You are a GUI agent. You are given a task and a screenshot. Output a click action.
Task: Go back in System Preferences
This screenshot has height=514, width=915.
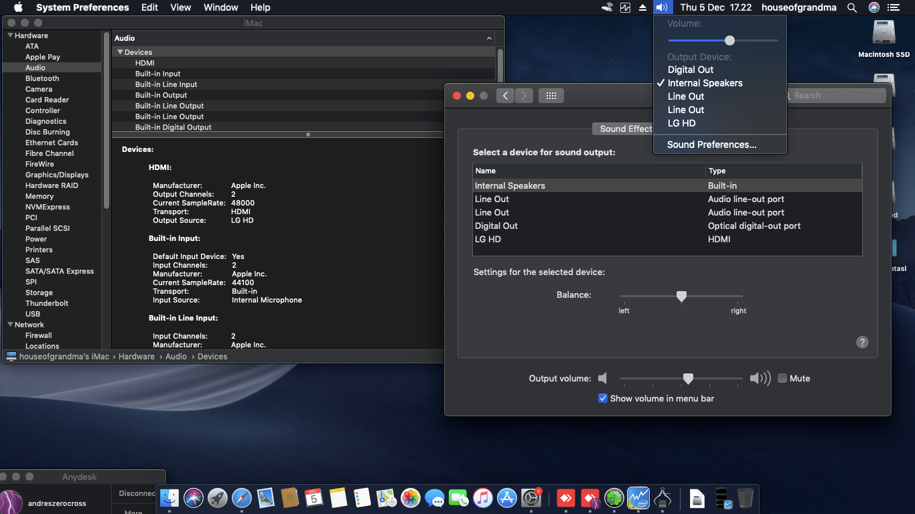pos(505,96)
